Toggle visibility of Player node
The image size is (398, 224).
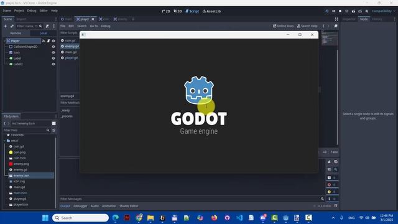click(53, 40)
